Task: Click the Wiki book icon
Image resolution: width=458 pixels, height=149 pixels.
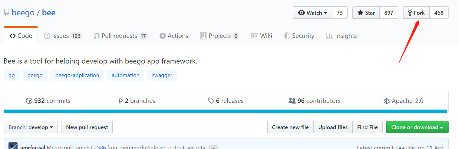Action: pos(255,36)
